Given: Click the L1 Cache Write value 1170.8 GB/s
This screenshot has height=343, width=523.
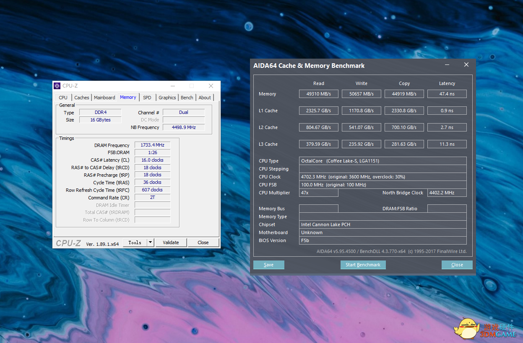Looking at the screenshot, I should [x=362, y=111].
